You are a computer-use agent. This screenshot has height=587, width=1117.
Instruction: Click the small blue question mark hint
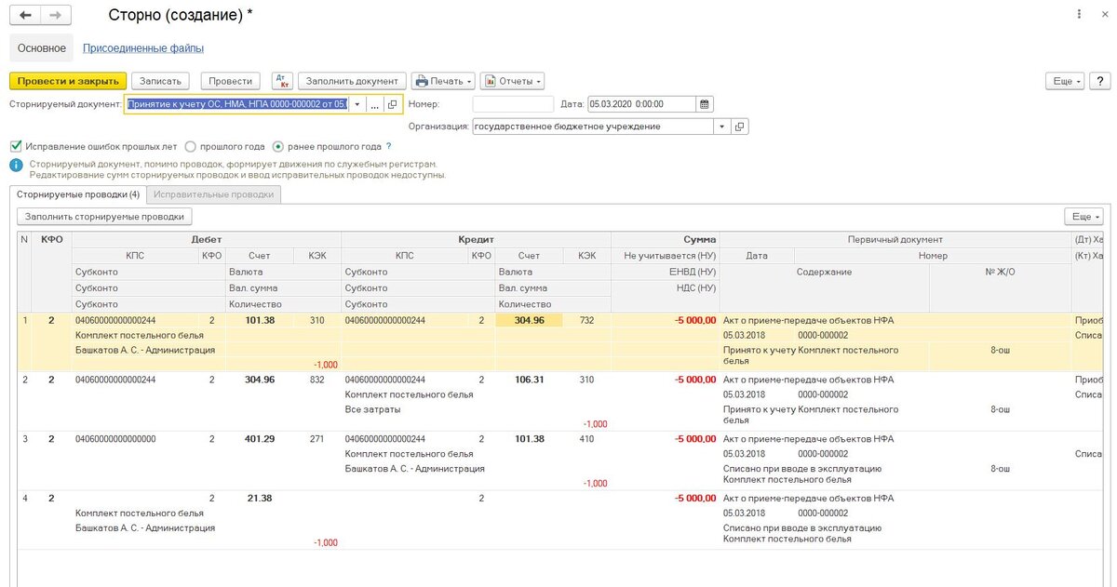[388, 146]
